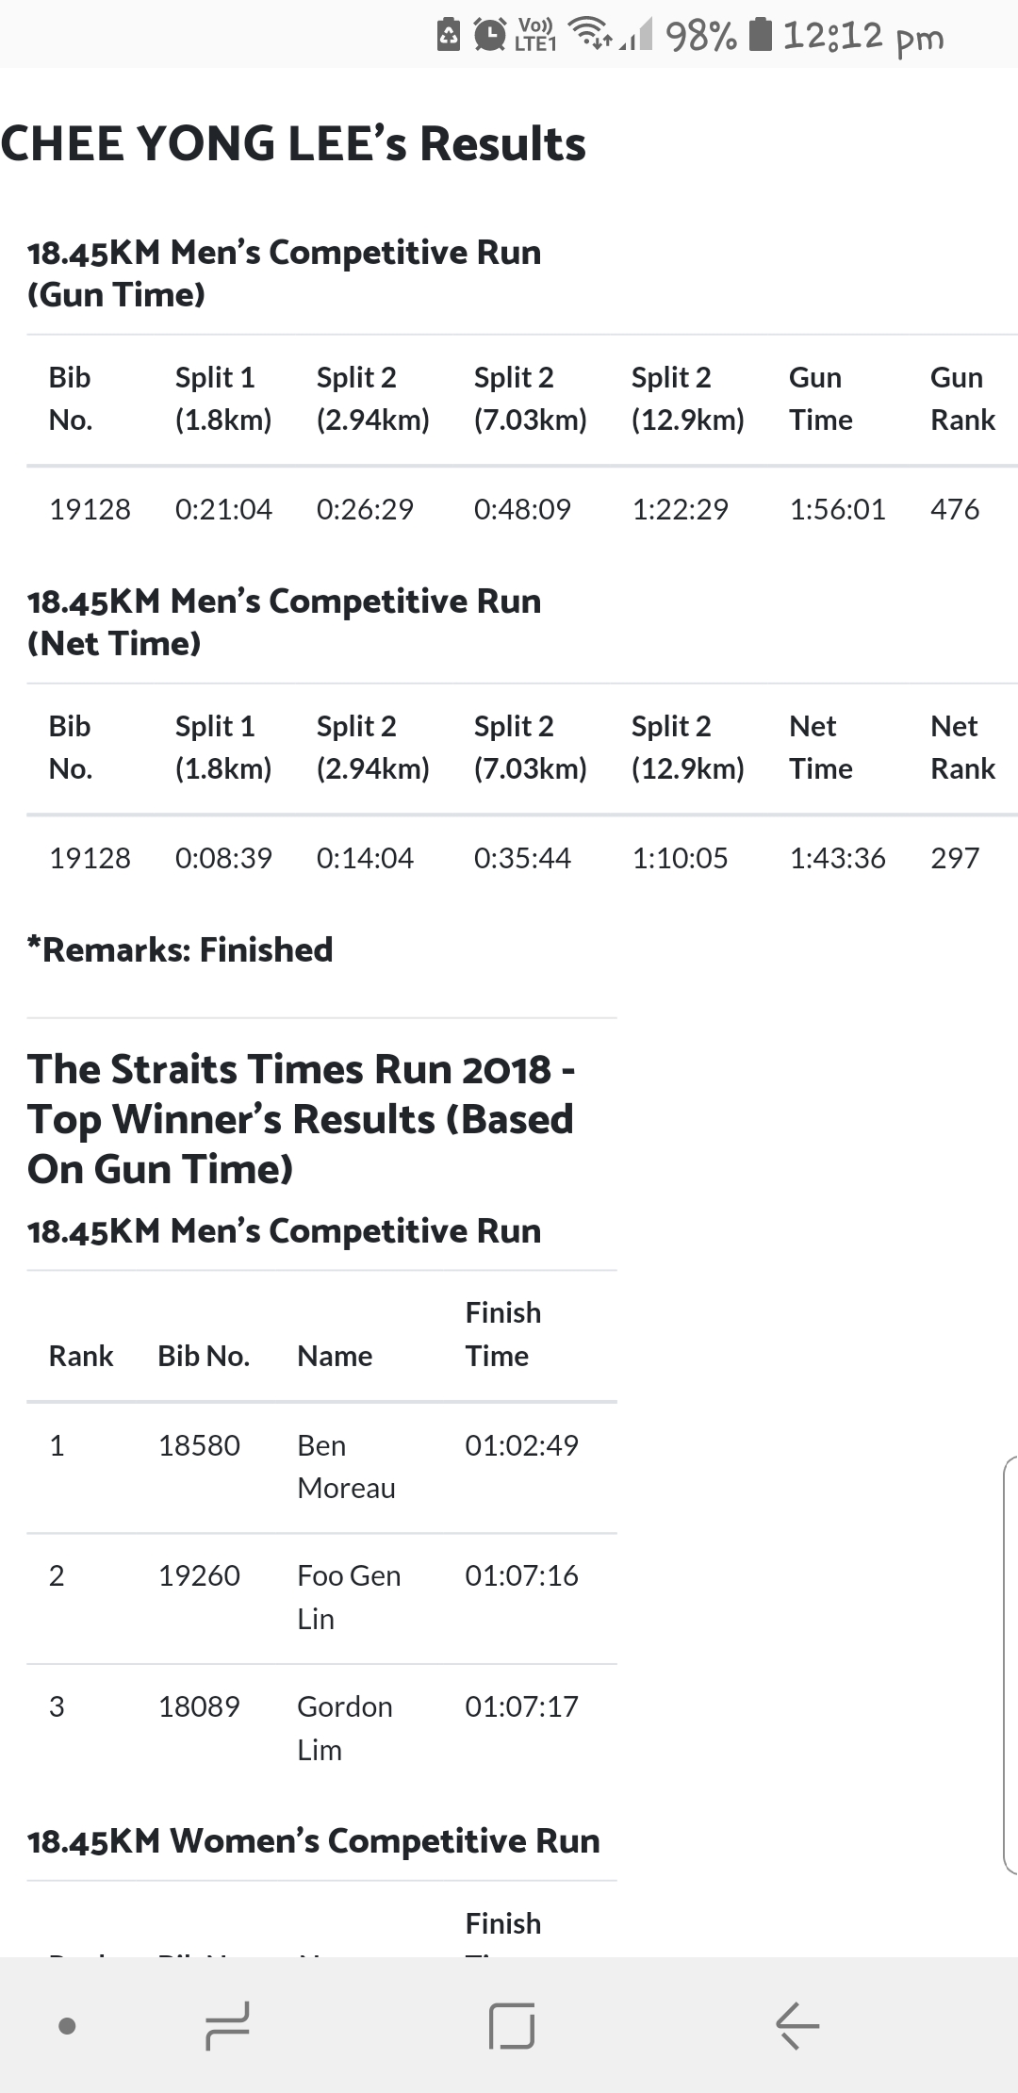Tap the Remarks: Finished text
Screen dimensions: 1018x2093
180,949
